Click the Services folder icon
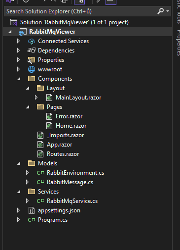 (x=32, y=192)
